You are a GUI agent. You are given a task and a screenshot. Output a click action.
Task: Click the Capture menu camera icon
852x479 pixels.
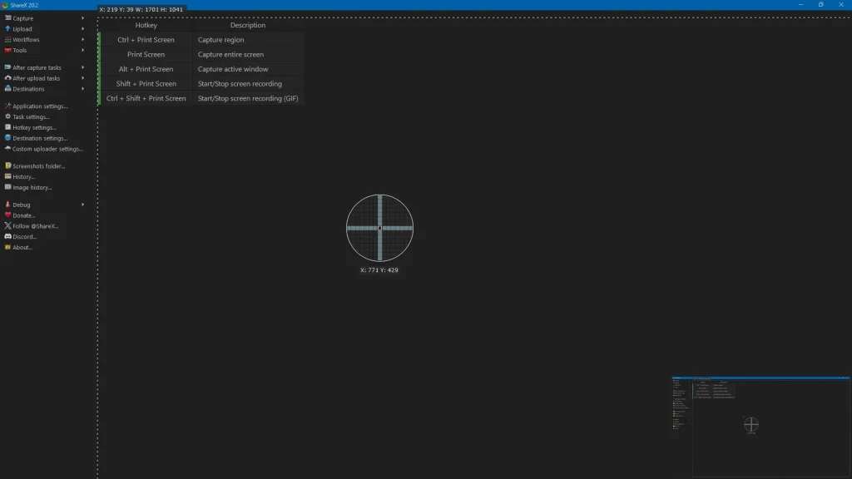point(7,18)
